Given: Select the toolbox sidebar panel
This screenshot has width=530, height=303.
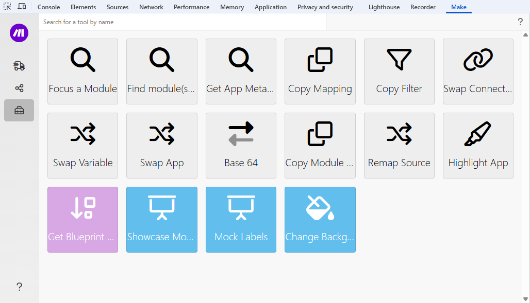Looking at the screenshot, I should tap(19, 111).
